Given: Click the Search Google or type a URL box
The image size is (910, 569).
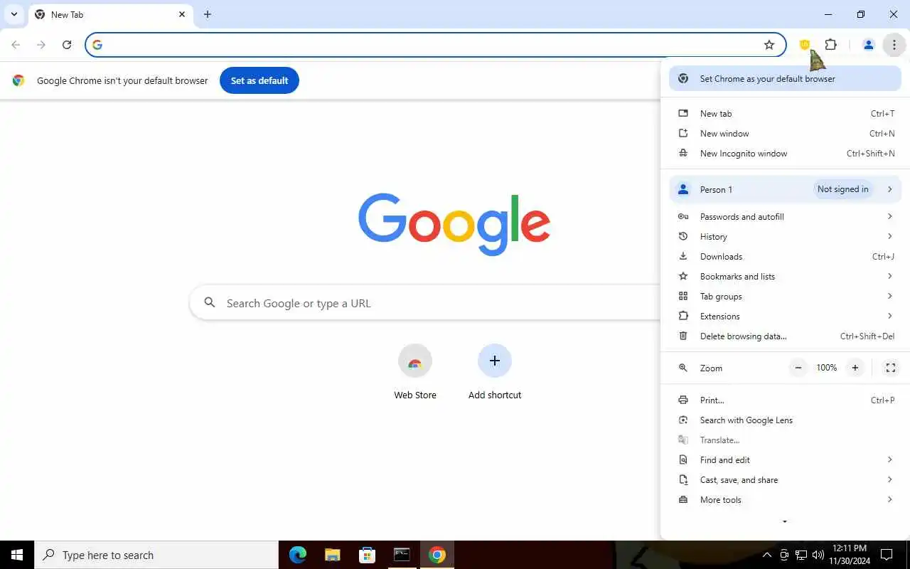Looking at the screenshot, I should point(427,303).
